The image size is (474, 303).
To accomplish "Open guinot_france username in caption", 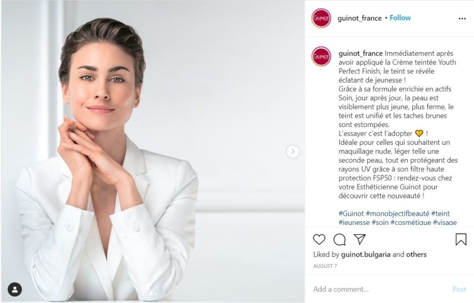I will pos(360,54).
